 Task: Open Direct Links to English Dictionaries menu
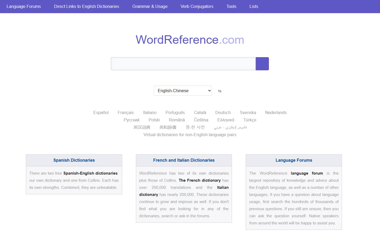87,6
